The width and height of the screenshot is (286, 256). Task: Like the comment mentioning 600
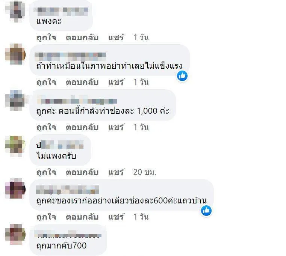pyautogui.click(x=46, y=217)
